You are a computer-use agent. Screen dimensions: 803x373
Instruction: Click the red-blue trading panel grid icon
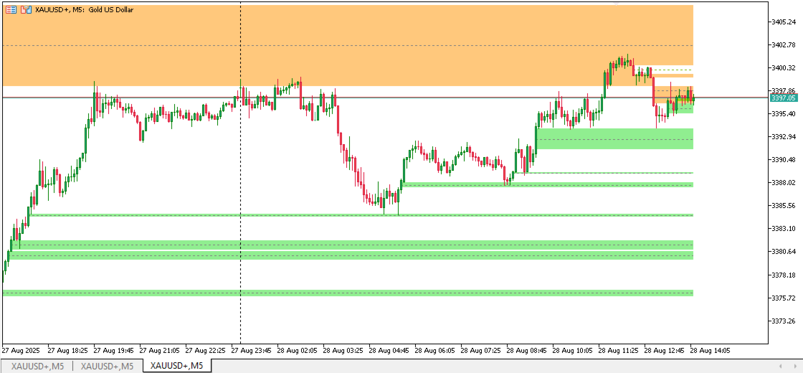point(11,9)
